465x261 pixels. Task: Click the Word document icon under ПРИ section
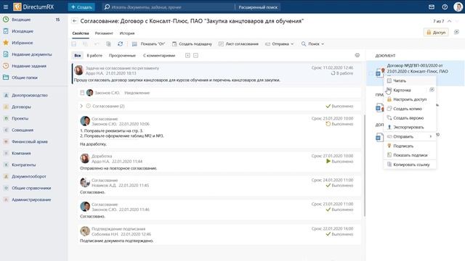(x=379, y=108)
